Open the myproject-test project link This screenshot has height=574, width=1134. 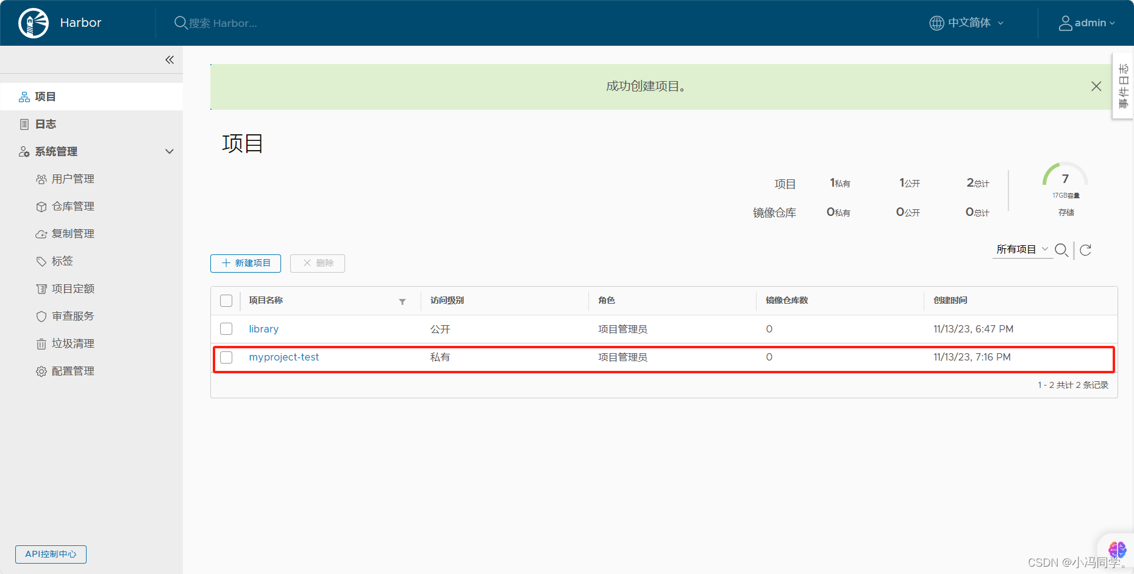[284, 357]
